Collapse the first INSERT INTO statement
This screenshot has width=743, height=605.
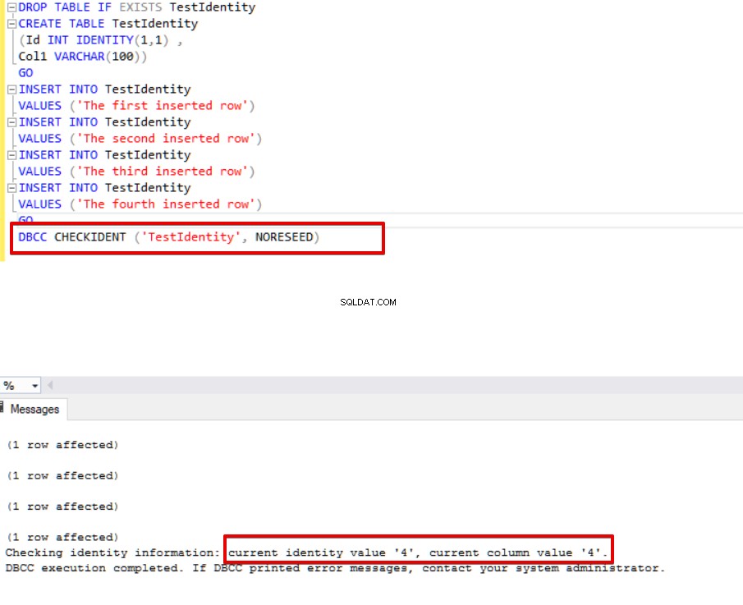pyautogui.click(x=11, y=89)
